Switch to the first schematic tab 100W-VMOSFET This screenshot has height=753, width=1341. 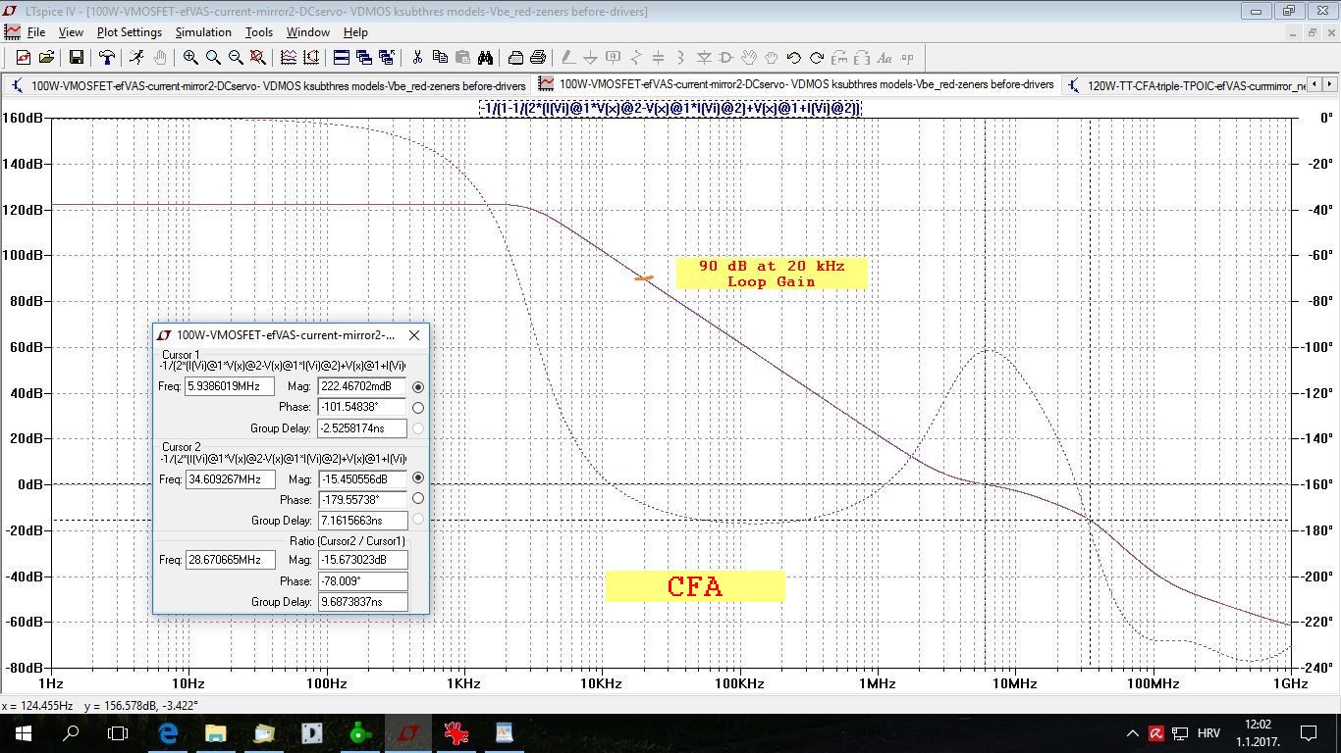tap(268, 85)
